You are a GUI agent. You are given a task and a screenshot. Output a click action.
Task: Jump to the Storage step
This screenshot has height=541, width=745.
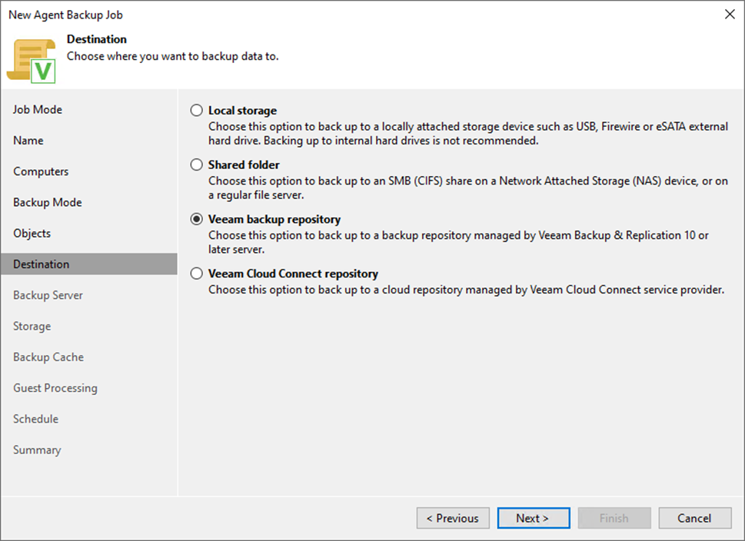click(32, 327)
